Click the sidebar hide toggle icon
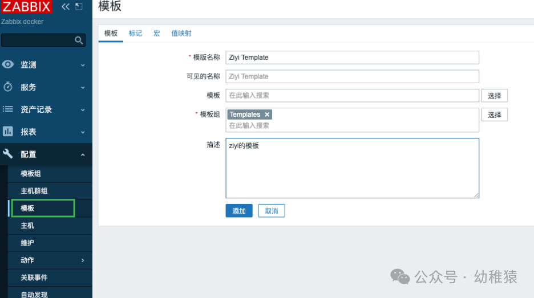 [79, 6]
